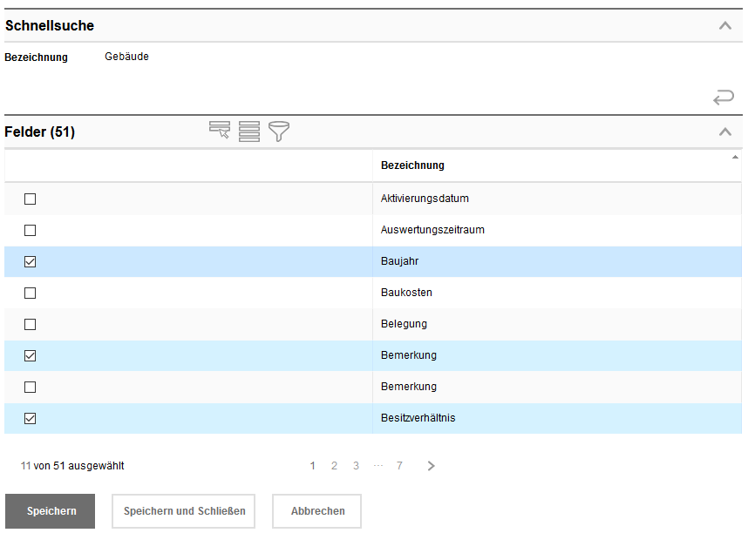Viewport: 748px width, 533px height.
Task: Go to page 2 of fields
Action: [334, 466]
